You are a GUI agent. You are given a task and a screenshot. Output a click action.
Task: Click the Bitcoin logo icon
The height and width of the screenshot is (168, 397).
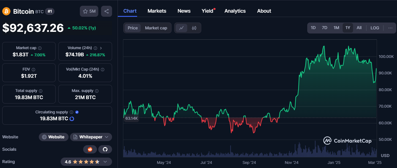(6, 11)
